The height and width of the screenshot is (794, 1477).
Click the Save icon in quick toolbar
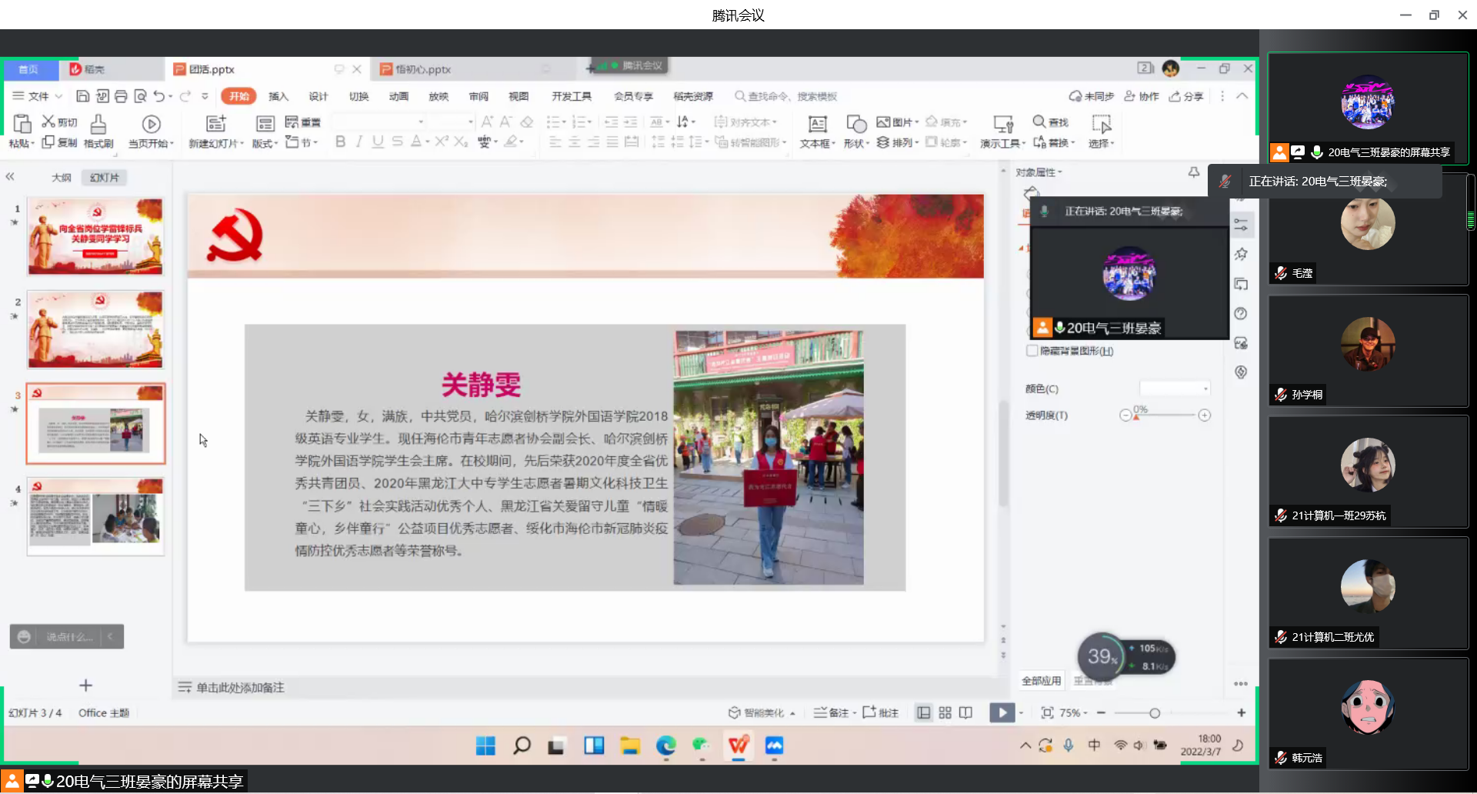pyautogui.click(x=82, y=96)
